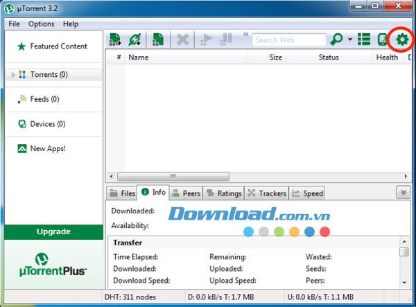Click the Upload Speed: label

click(233, 281)
